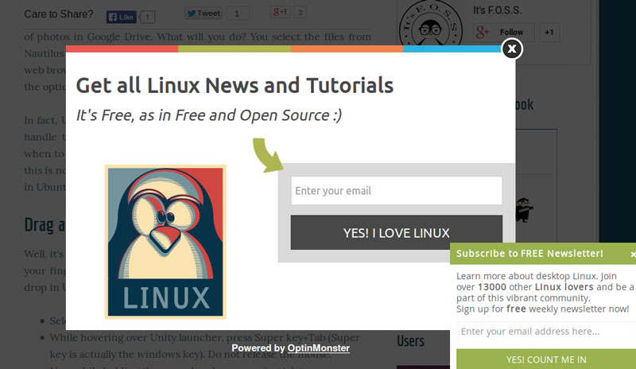The width and height of the screenshot is (636, 369).
Task: Click the Enter your email field
Action: pyautogui.click(x=396, y=190)
